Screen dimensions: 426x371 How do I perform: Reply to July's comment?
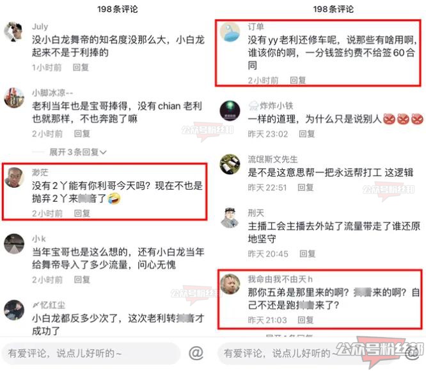tap(81, 67)
